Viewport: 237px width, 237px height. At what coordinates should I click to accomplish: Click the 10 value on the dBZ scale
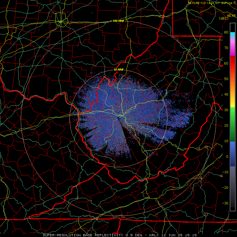226,141
